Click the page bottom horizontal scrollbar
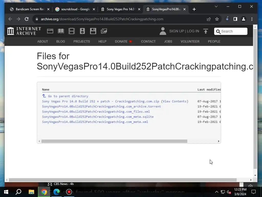 [123, 180]
